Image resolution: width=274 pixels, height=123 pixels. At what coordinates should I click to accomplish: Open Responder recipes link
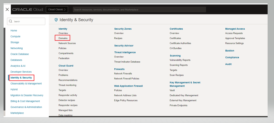(x=68, y=105)
